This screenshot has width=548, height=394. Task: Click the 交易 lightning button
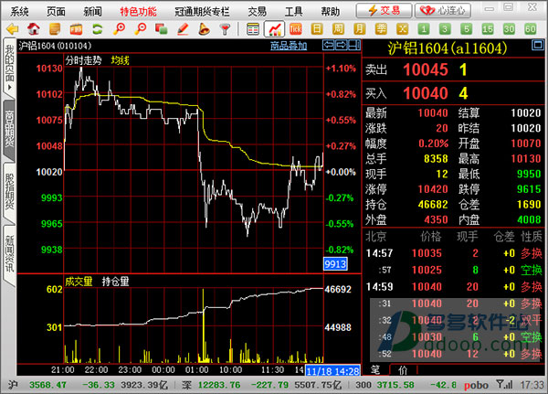pos(384,10)
